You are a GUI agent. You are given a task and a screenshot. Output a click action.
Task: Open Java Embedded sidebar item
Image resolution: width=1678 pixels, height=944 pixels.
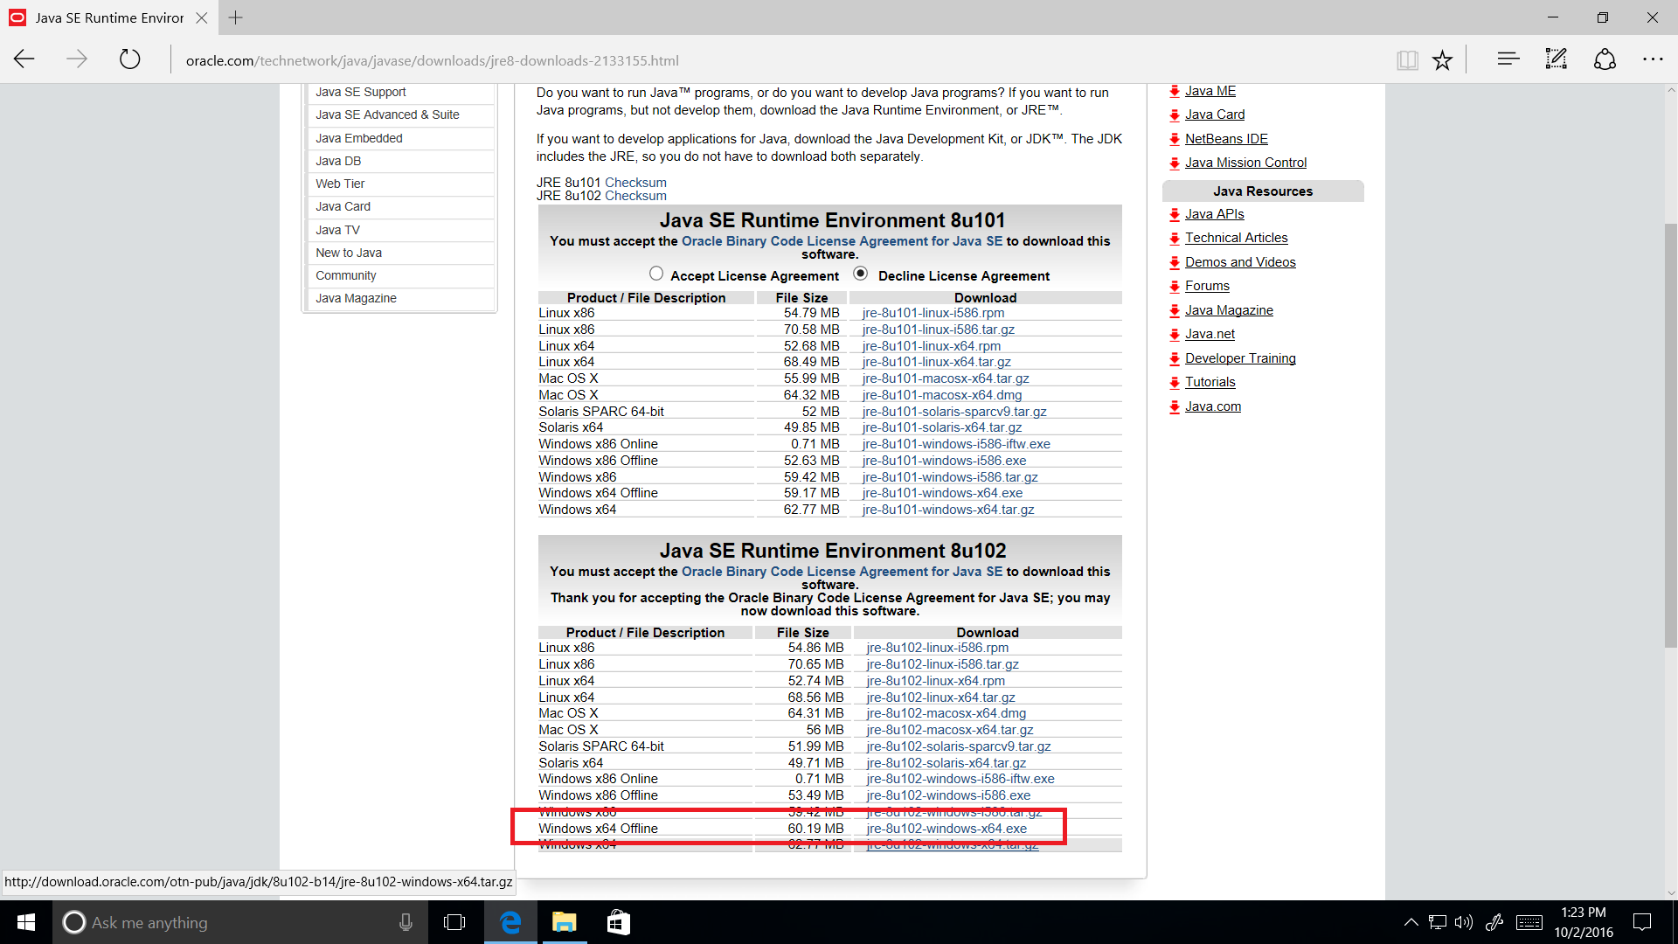(x=359, y=138)
